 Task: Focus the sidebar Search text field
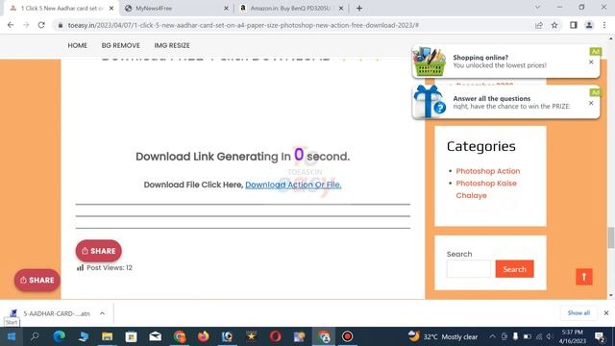[x=468, y=269]
